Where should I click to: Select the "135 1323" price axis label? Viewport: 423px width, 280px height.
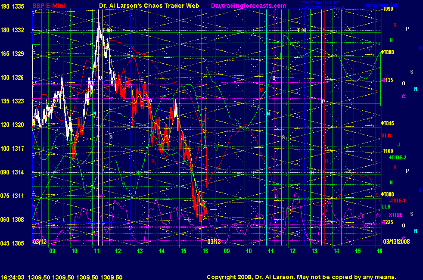coord(12,101)
